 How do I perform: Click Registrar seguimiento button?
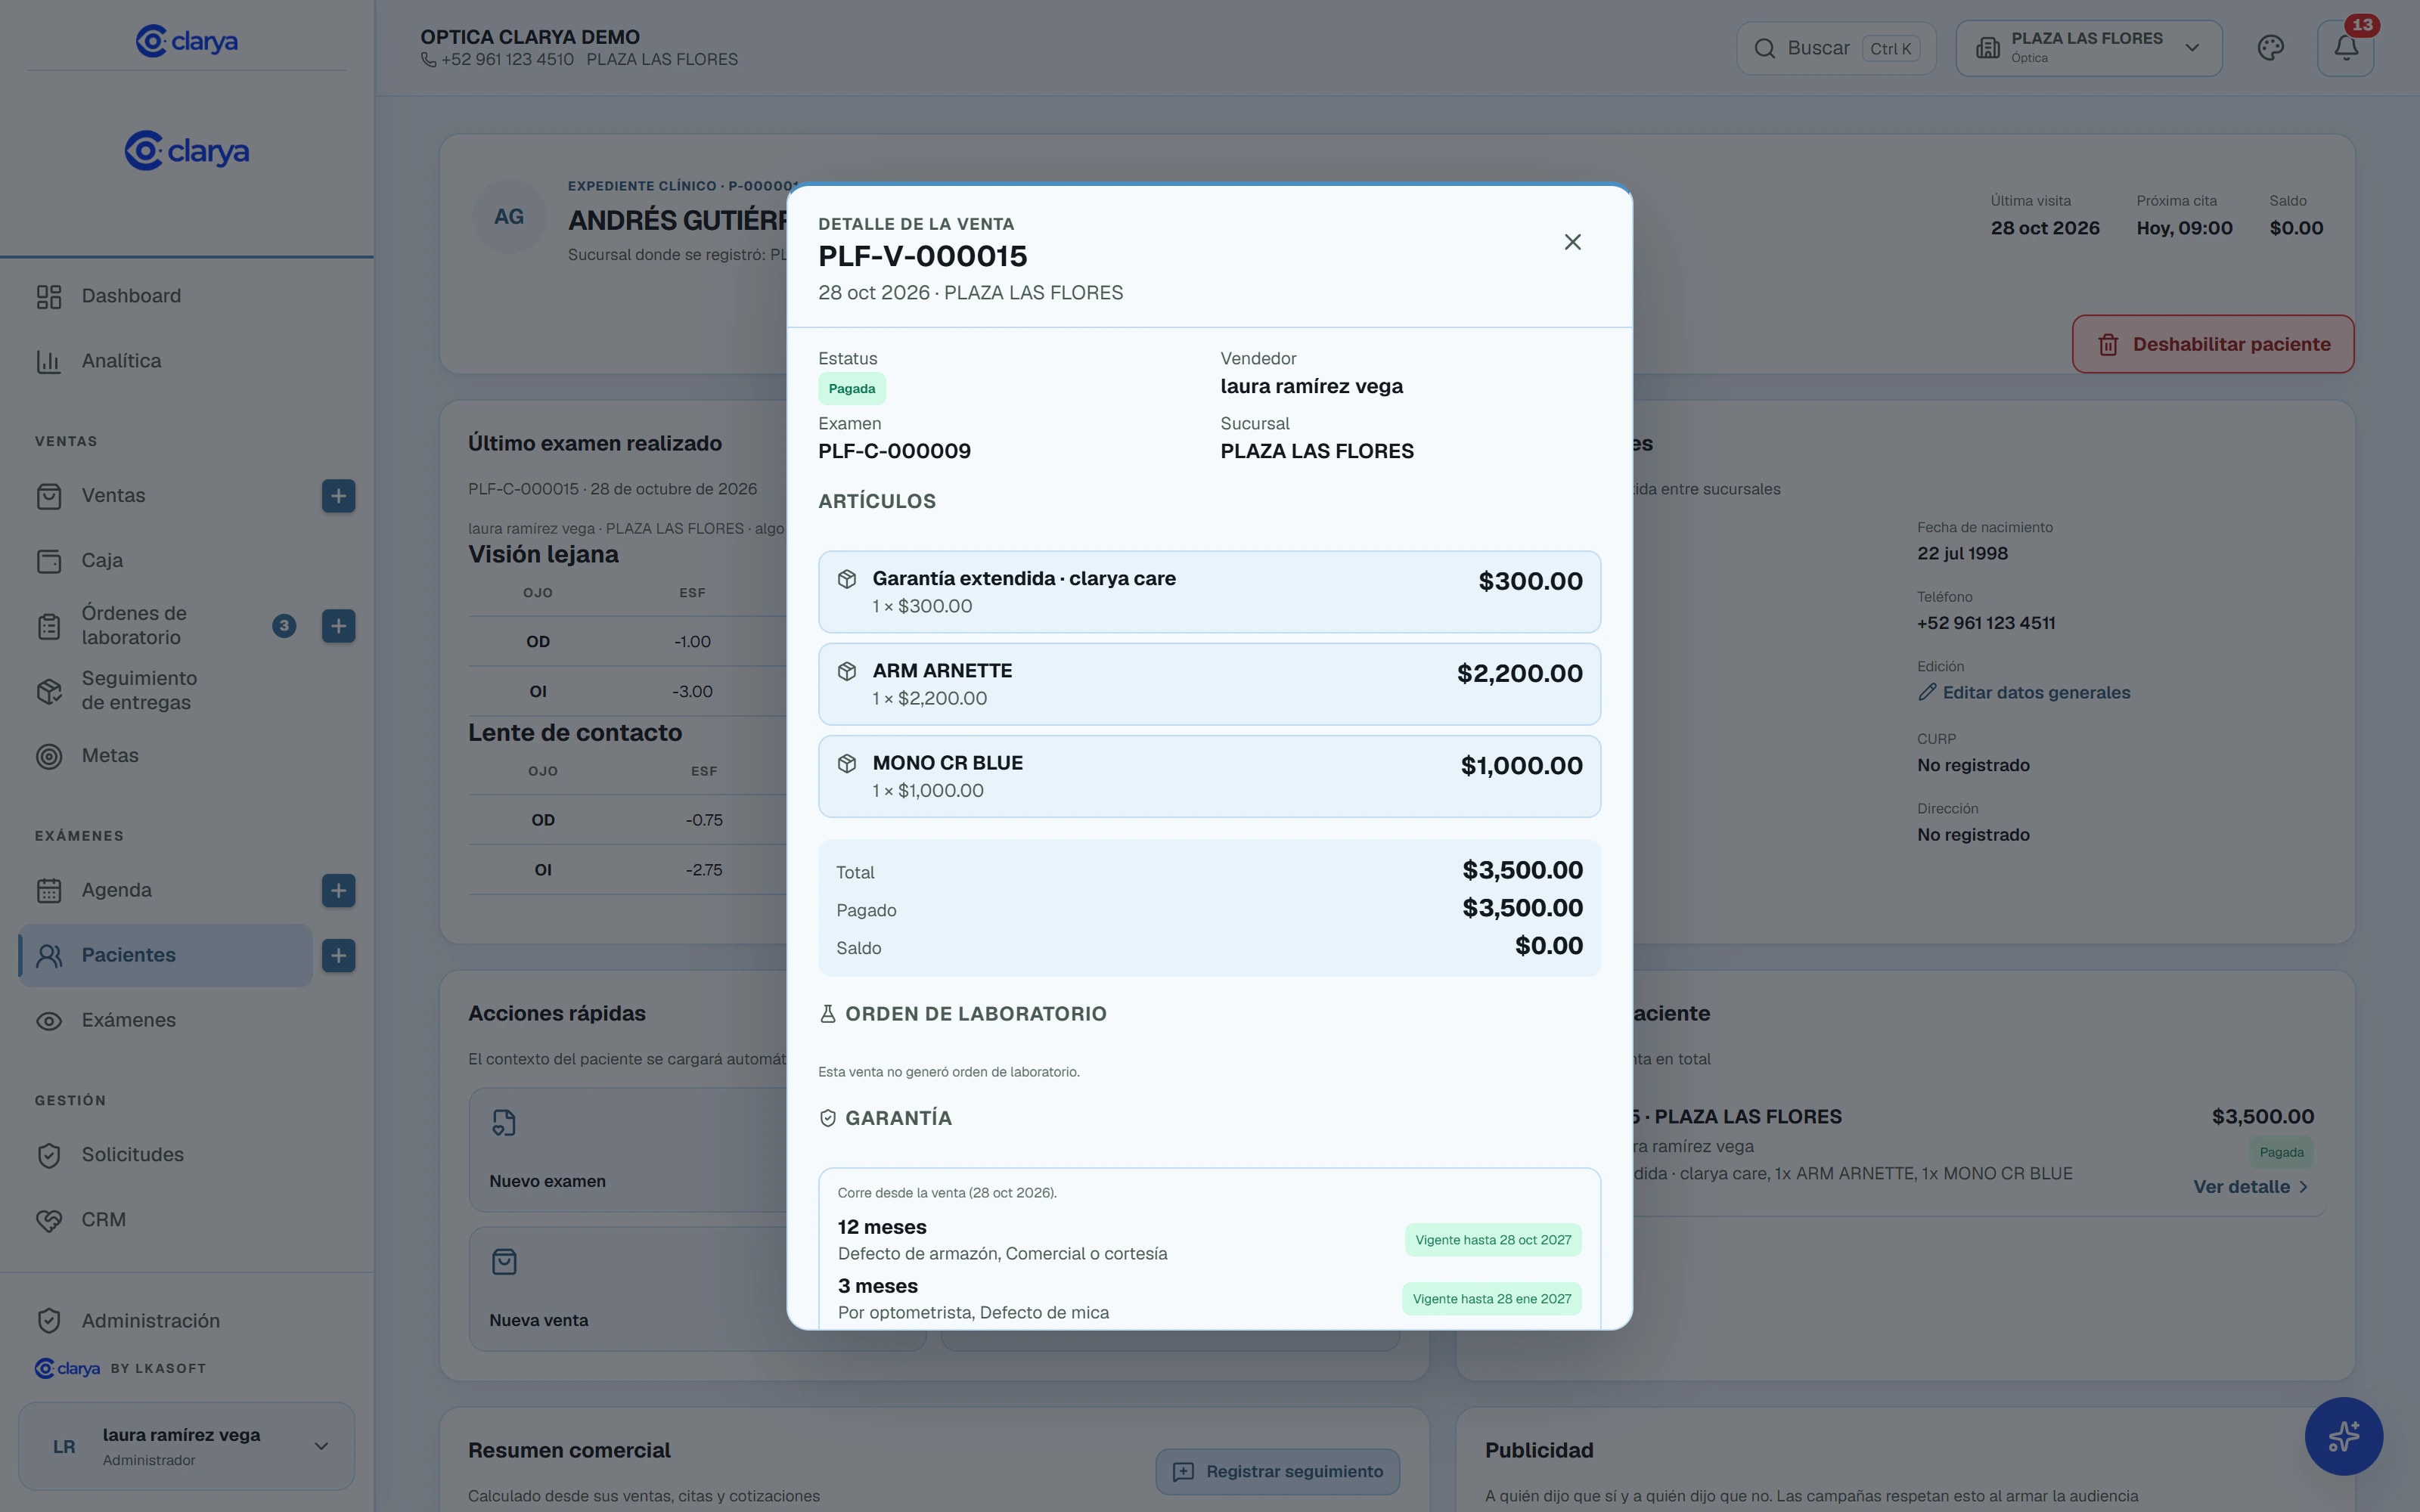click(1277, 1472)
